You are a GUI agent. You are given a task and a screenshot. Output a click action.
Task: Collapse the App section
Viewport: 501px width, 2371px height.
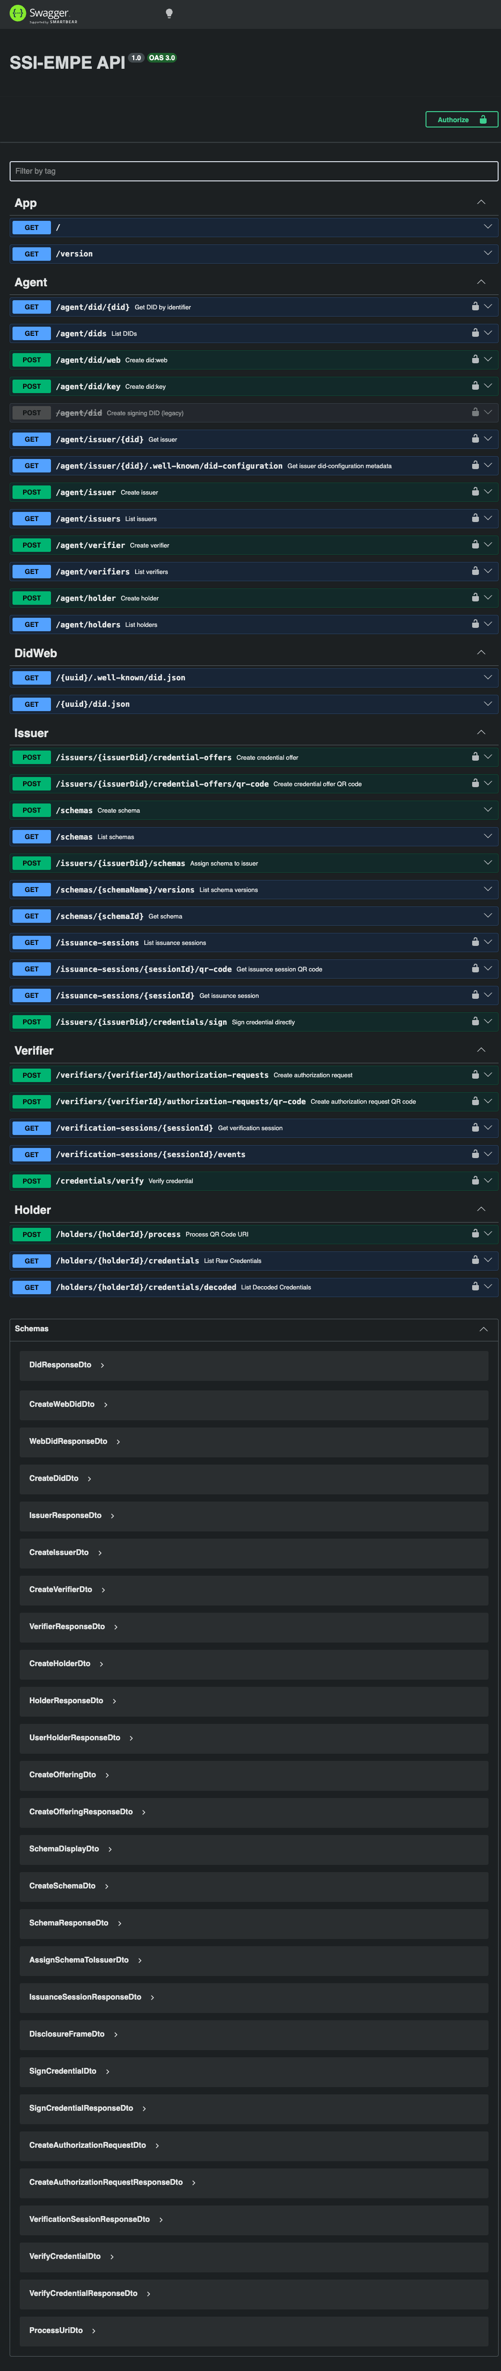(x=481, y=203)
